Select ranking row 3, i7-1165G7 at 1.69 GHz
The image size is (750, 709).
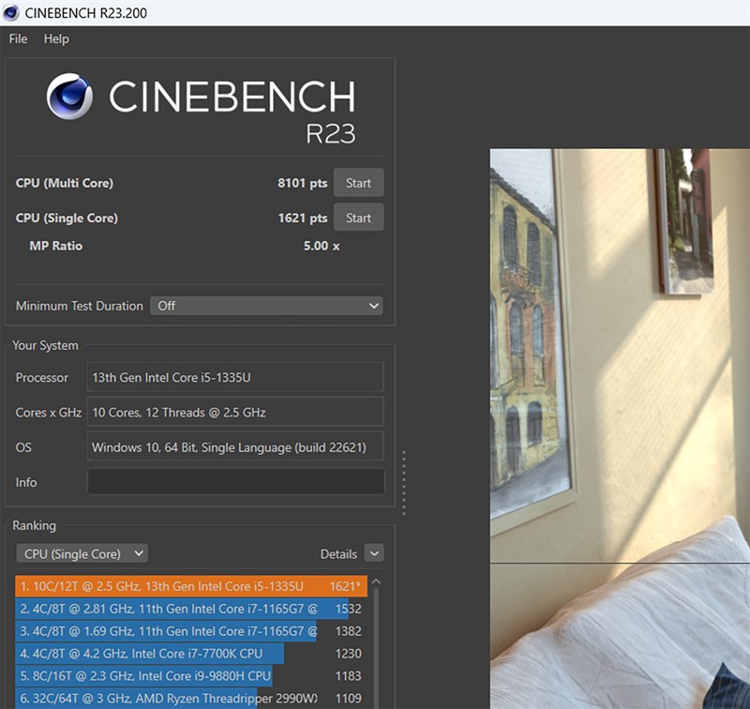191,631
